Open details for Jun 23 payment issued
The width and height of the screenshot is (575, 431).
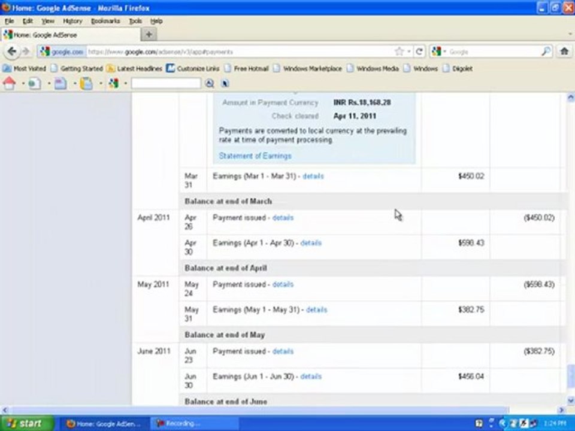(x=283, y=351)
